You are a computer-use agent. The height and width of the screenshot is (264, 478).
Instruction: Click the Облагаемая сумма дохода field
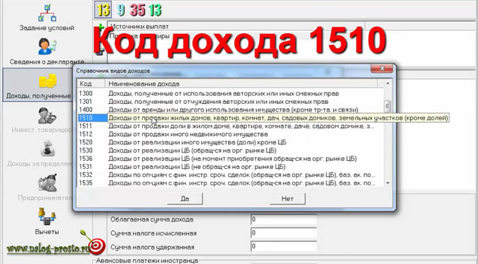click(283, 220)
